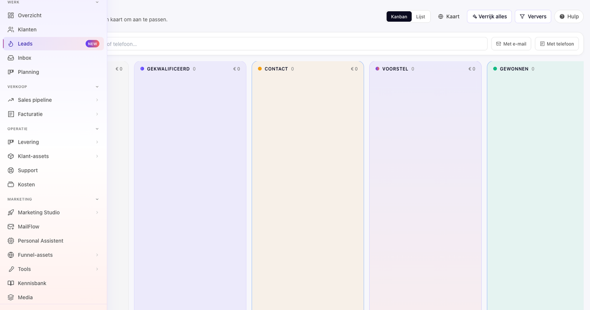The image size is (590, 310).
Task: Collapse the OPERATIE section
Action: [97, 129]
